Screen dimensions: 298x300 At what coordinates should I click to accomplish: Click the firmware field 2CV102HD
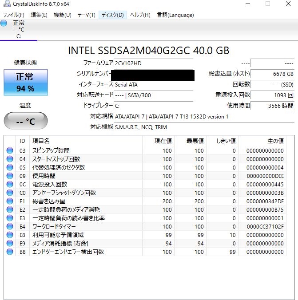pos(153,63)
